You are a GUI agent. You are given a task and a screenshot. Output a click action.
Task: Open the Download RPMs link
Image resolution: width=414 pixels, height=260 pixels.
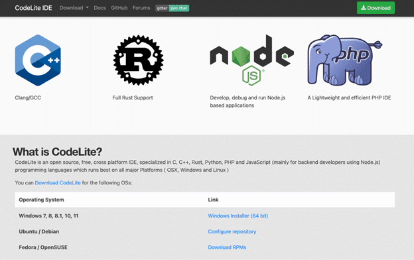(227, 247)
